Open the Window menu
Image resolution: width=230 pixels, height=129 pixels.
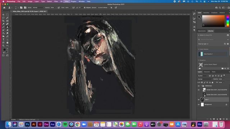82,1
